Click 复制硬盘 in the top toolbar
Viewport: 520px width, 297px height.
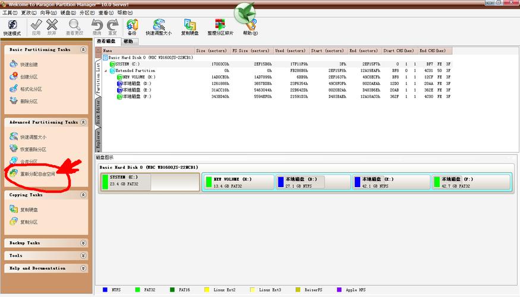(x=190, y=27)
